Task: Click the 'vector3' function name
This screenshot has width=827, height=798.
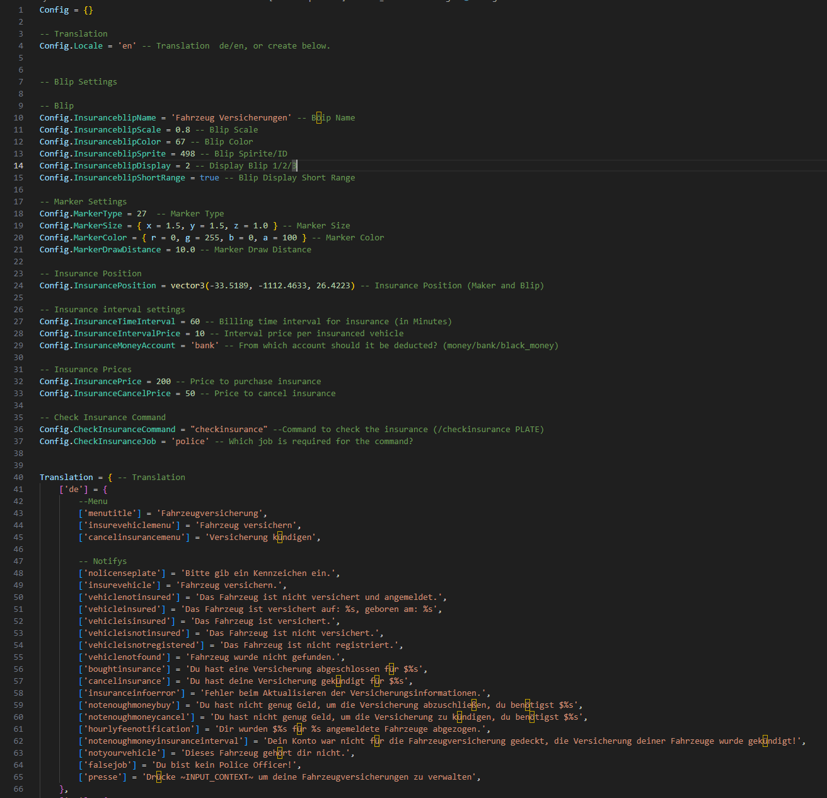Action: point(188,286)
